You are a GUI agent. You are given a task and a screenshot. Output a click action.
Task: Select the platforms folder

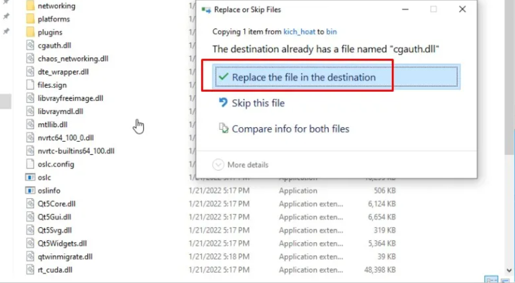point(53,19)
